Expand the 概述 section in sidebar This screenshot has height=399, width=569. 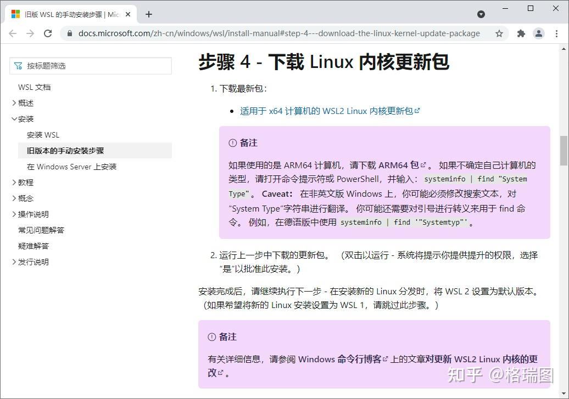(14, 102)
